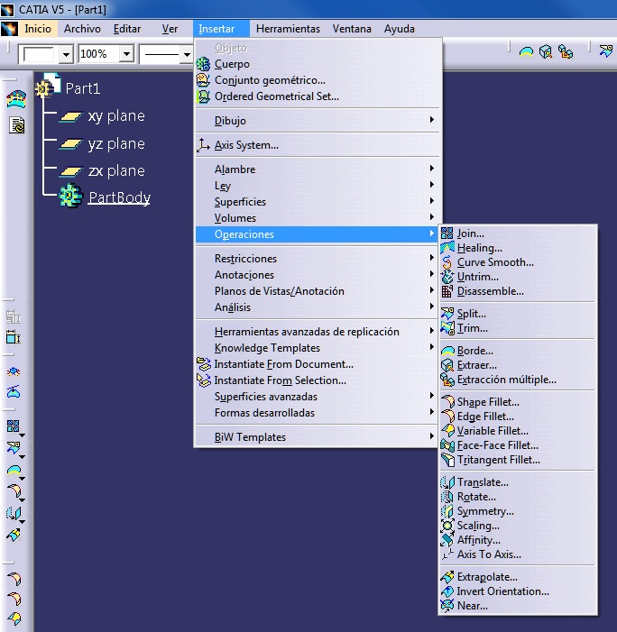Screen dimensions: 617x632
Task: Open the Inicio menu
Action: [38, 29]
